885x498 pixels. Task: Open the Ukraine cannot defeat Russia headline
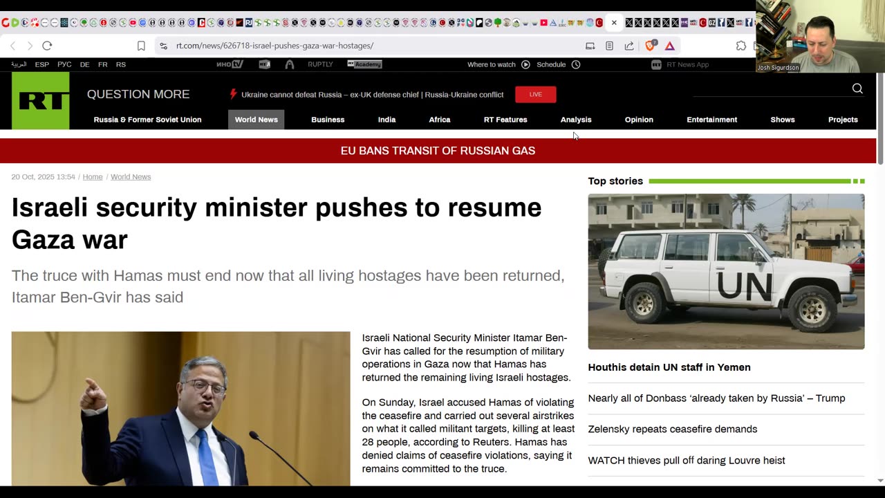pos(373,95)
